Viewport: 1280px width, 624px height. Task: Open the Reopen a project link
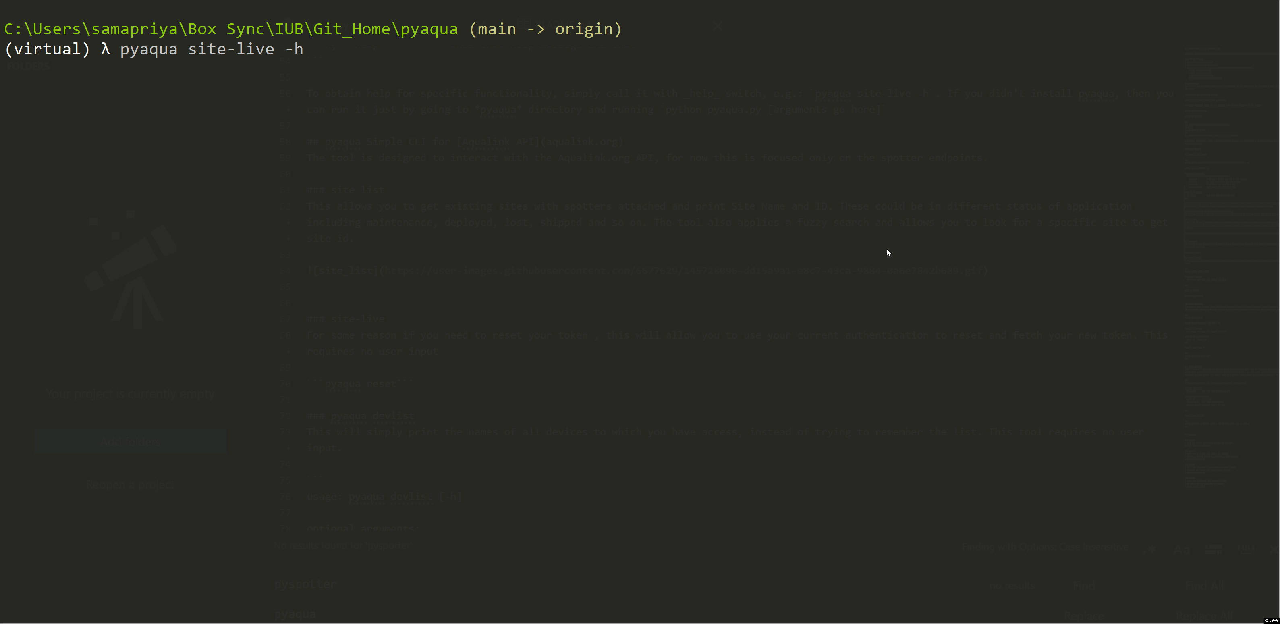click(x=130, y=484)
